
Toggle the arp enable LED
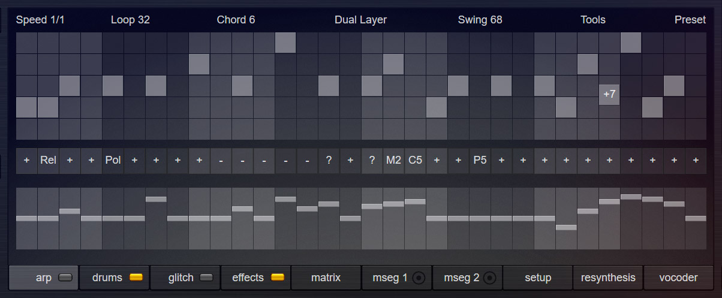[x=65, y=278]
